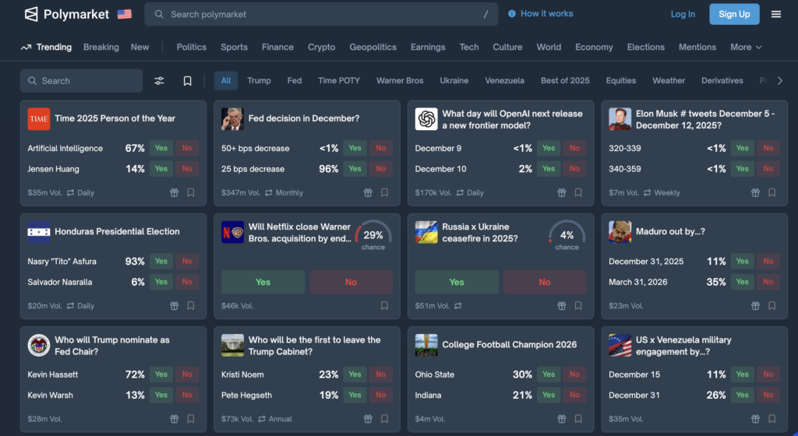Select the Venezuela topic chip
This screenshot has width=798, height=436.
(x=504, y=81)
